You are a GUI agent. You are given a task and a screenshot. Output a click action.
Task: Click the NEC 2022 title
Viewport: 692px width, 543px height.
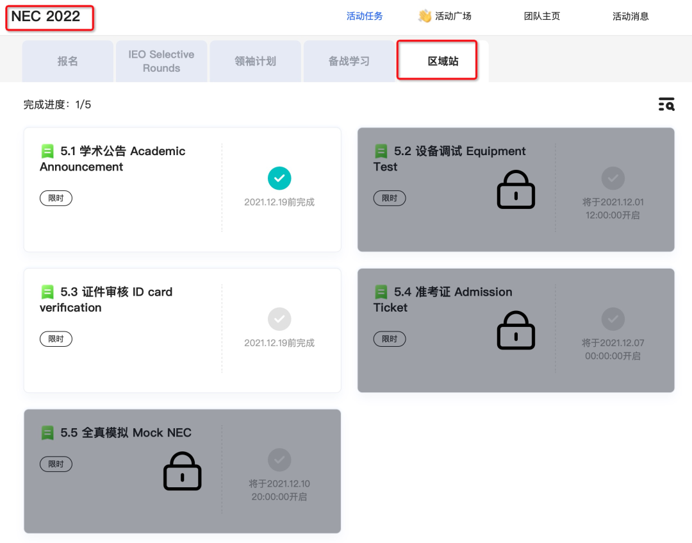(x=46, y=16)
